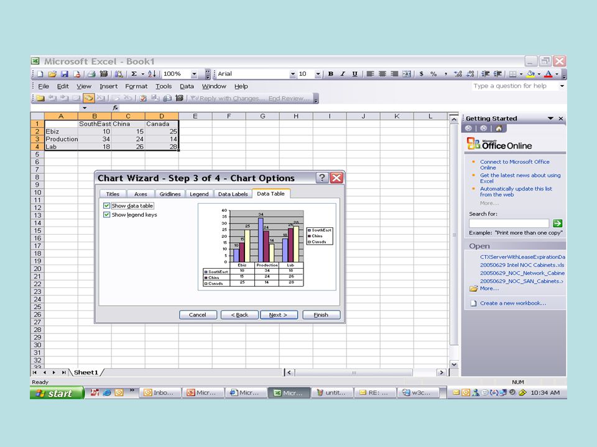
Task: Increase the cell indent
Action: point(497,74)
